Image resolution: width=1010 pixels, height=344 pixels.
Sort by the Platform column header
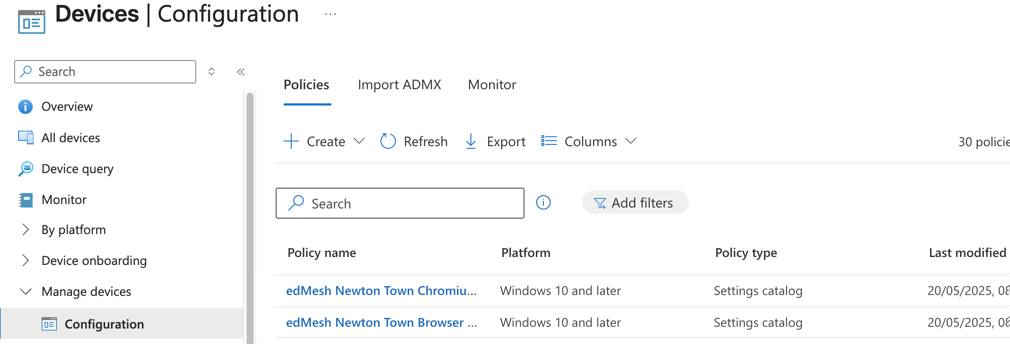pos(526,253)
